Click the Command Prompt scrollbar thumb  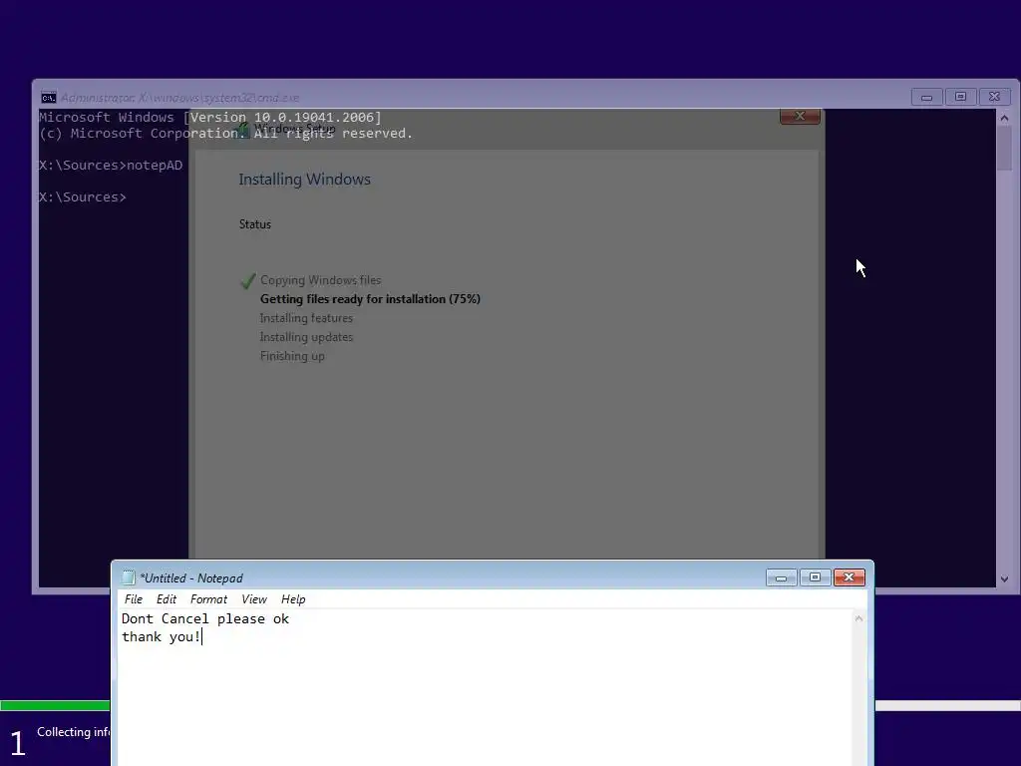(1004, 149)
